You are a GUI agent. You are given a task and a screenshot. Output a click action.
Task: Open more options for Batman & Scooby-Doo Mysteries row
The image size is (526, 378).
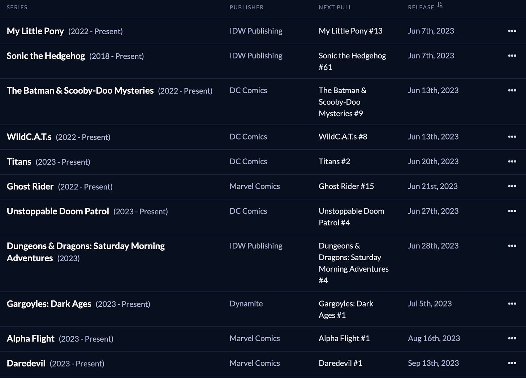tap(512, 90)
